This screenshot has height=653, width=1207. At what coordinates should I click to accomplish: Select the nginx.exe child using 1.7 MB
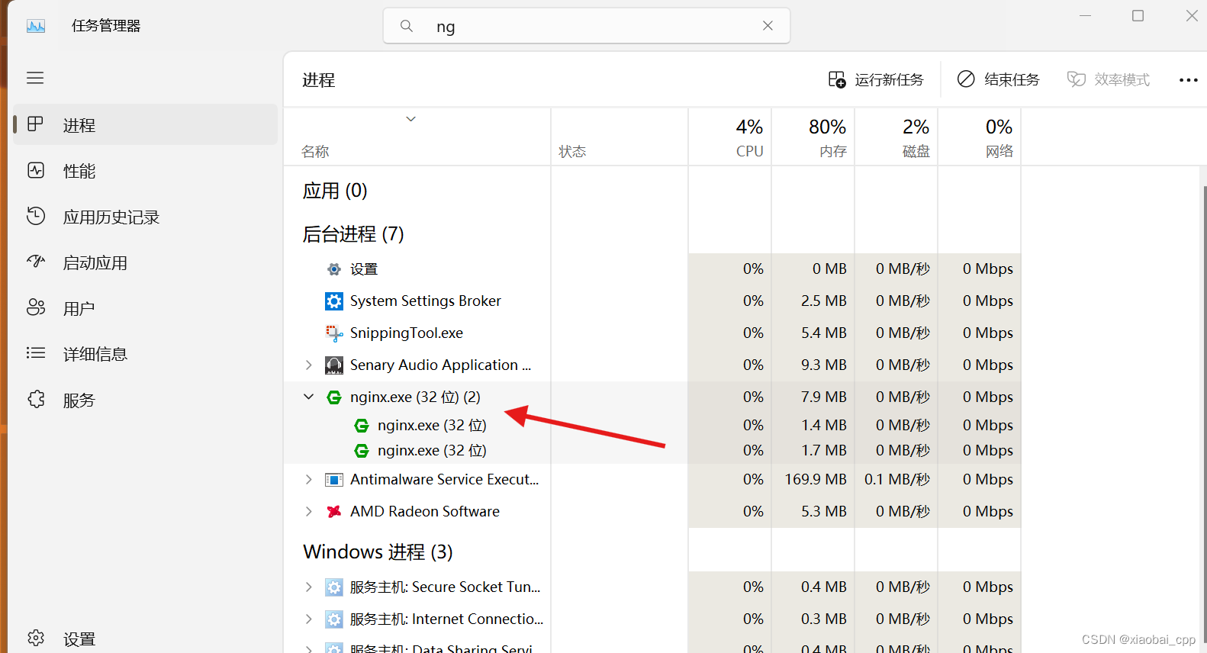pyautogui.click(x=652, y=451)
